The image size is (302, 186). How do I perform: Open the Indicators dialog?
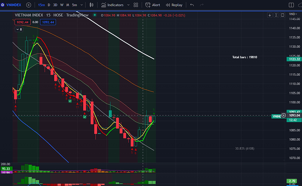point(112,5)
